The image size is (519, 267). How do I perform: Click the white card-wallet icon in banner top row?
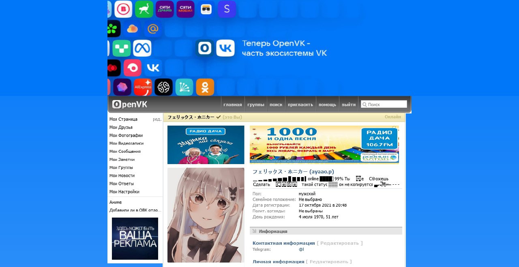click(206, 9)
